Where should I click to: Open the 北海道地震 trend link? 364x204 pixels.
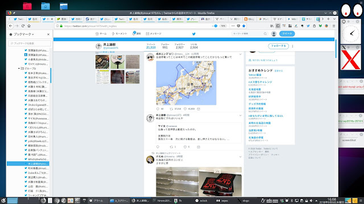(255, 90)
